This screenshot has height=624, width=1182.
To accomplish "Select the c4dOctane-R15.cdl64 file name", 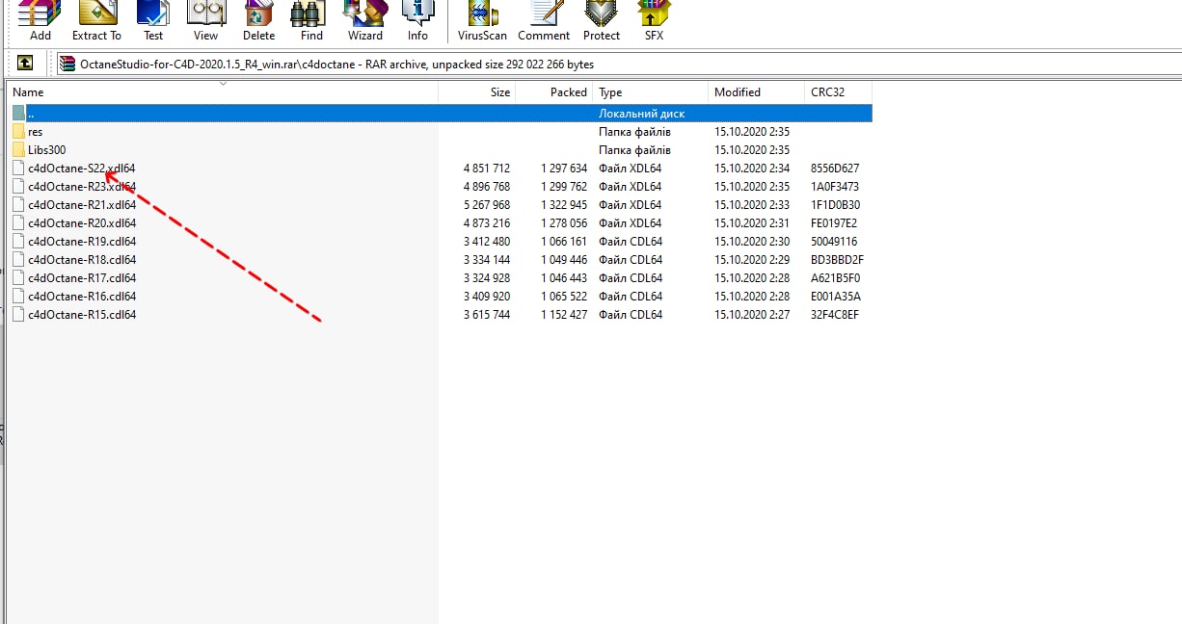I will coord(82,315).
